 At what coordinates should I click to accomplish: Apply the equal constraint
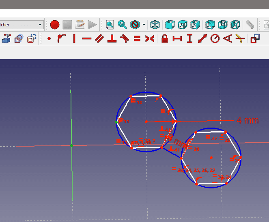137,38
